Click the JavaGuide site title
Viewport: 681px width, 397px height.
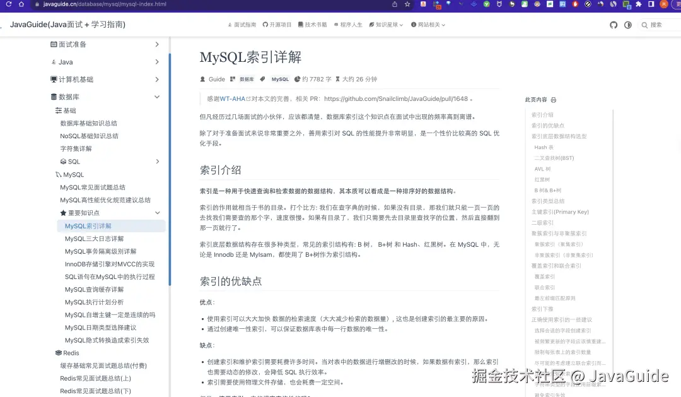pyautogui.click(x=67, y=25)
